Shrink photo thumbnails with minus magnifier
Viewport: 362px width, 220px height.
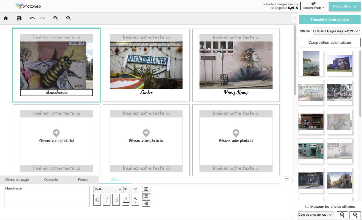pos(342,215)
